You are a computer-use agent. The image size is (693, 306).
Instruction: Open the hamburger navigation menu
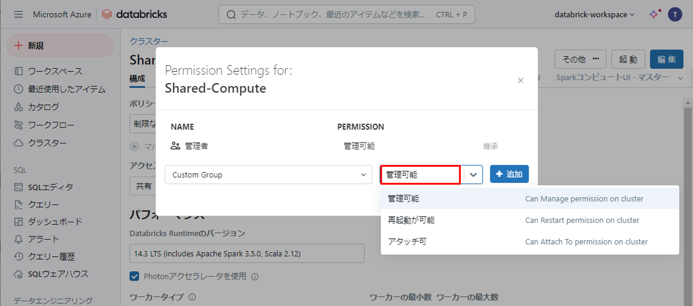pos(18,14)
